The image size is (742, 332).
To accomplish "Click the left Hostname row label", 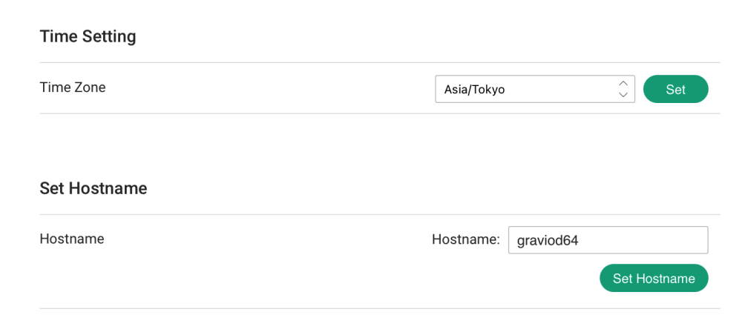I will [72, 239].
